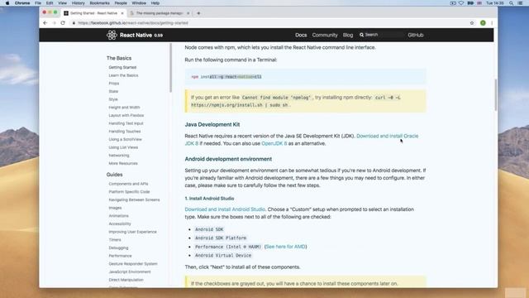This screenshot has width=529, height=298.
Task: Switch to the missing package manager tab
Action: click(159, 13)
